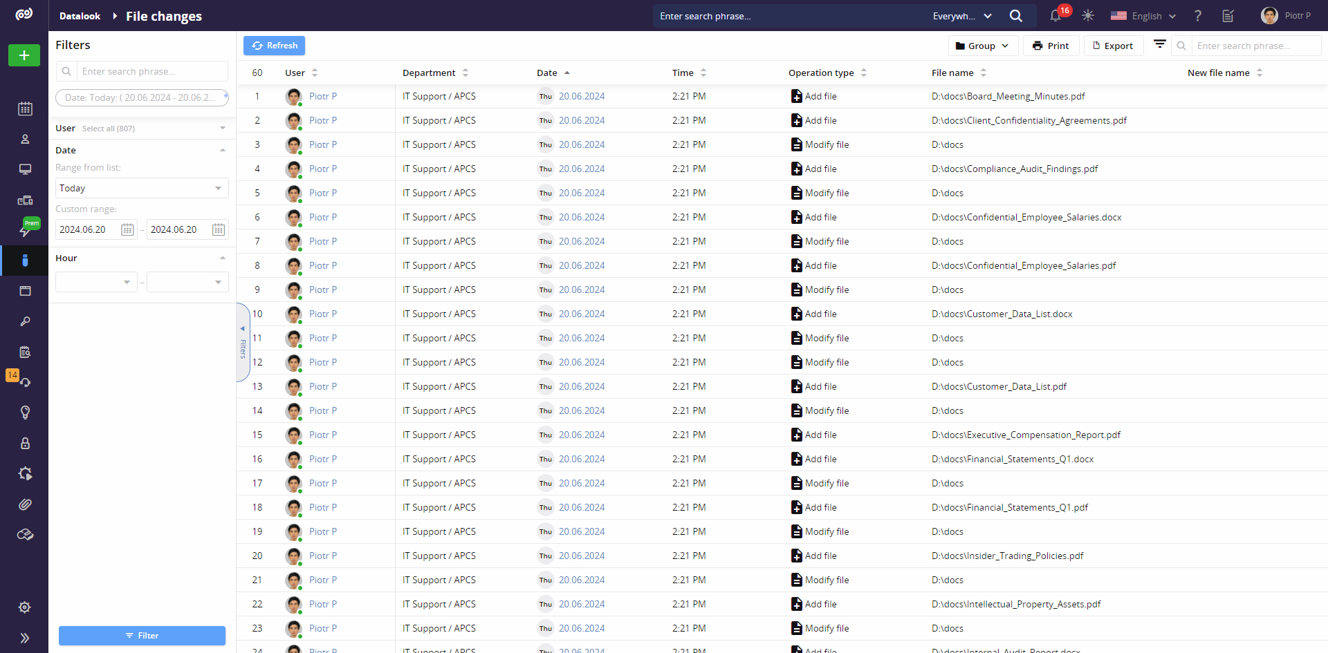This screenshot has width=1328, height=653.
Task: Click the paperclip icon in the sidebar
Action: pos(25,504)
